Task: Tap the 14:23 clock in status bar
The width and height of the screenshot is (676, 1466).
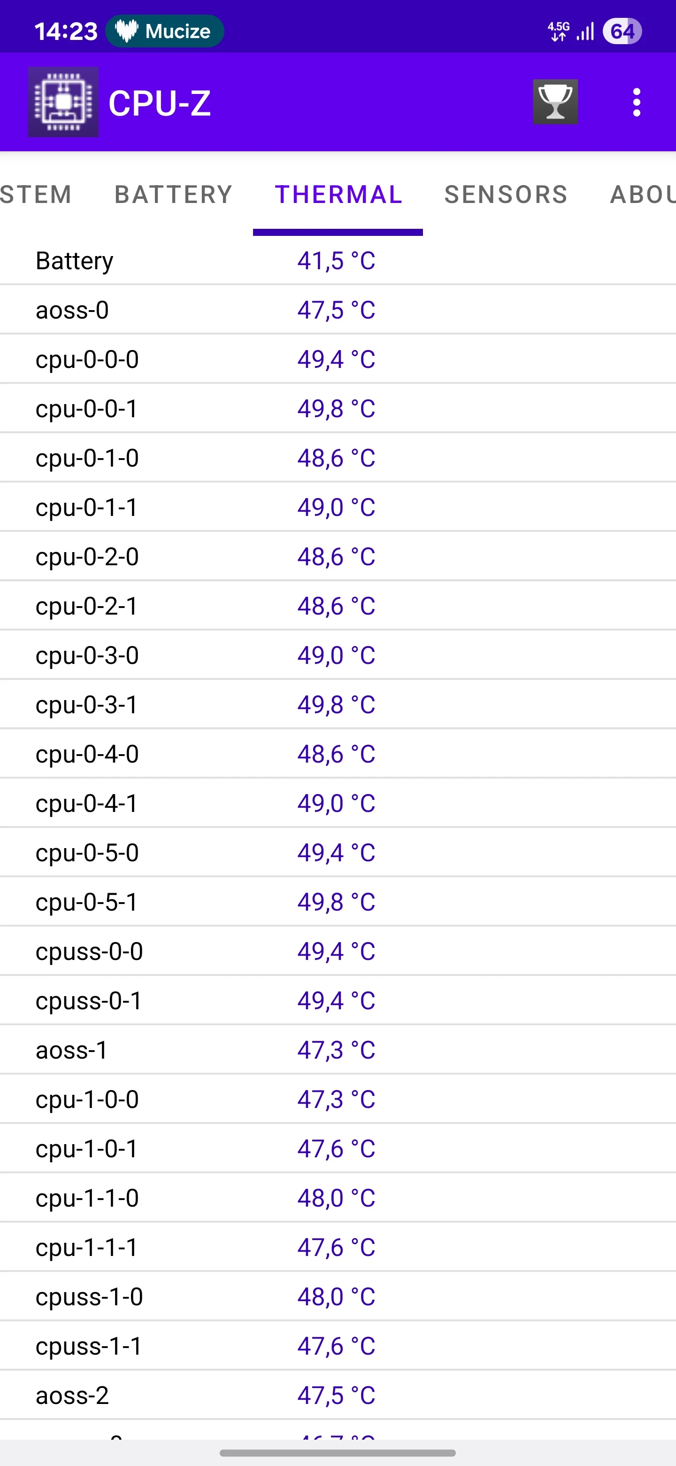Action: [x=66, y=31]
